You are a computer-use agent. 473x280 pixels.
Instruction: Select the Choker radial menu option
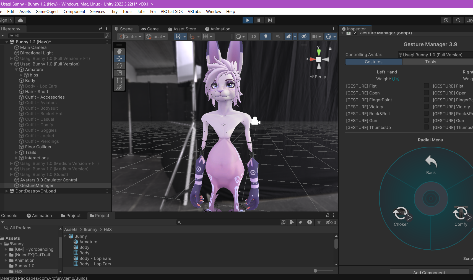(x=401, y=217)
